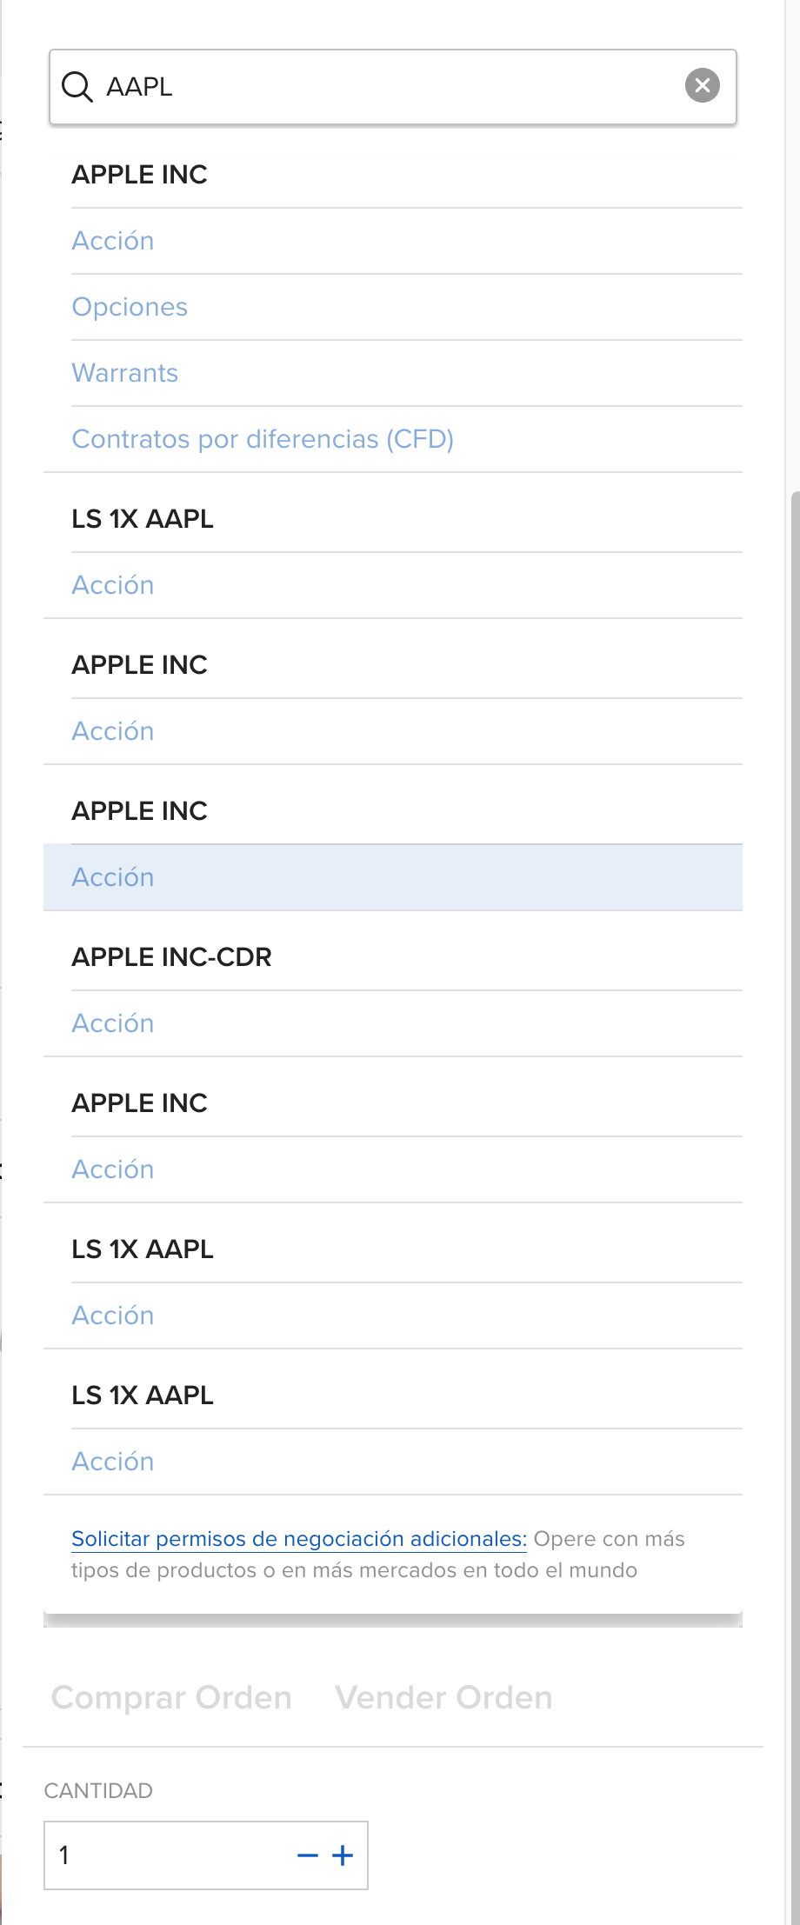Clear the AAPL search text
This screenshot has height=1925, width=800.
(703, 85)
